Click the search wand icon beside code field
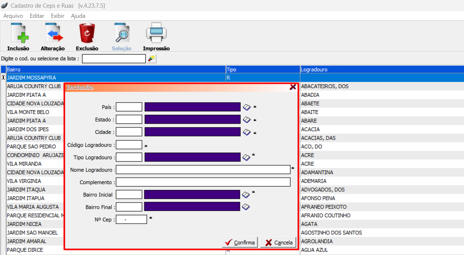This screenshot has width=464, height=255. point(152,59)
